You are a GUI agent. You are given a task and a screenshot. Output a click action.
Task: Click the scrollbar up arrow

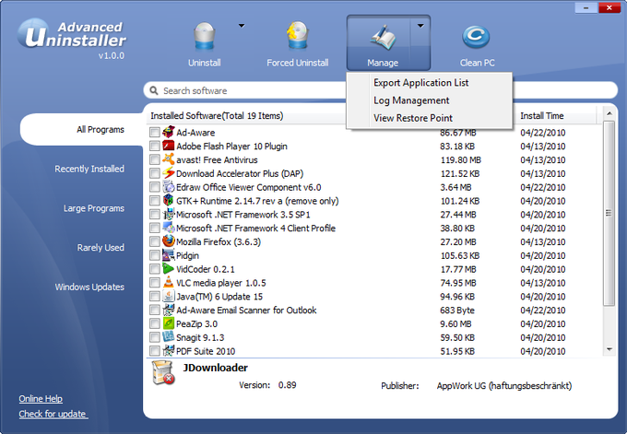[609, 114]
